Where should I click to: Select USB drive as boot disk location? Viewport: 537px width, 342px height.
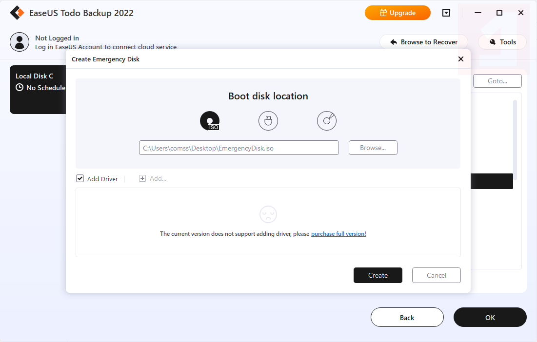coord(268,121)
